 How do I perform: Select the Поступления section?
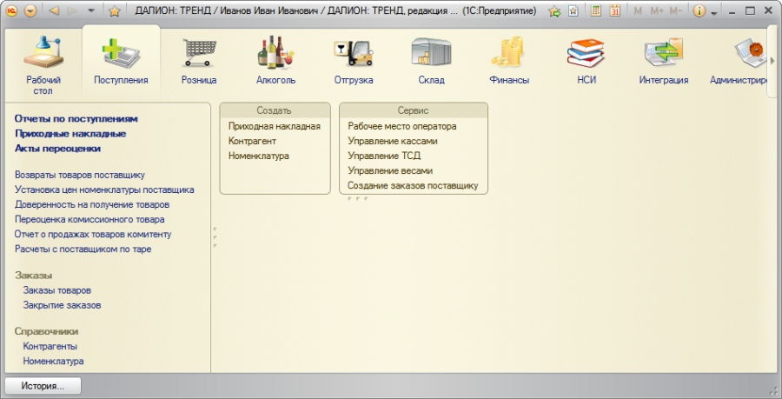pyautogui.click(x=121, y=61)
